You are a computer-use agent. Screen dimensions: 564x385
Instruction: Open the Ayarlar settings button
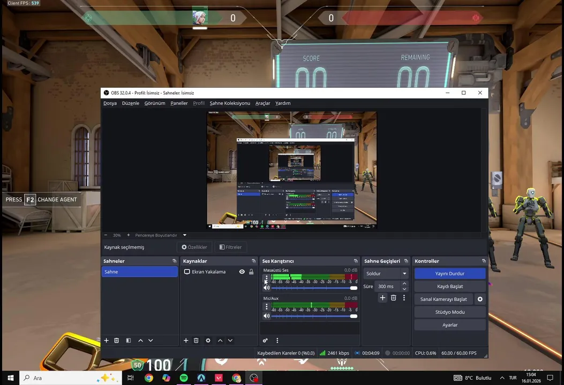[x=449, y=325]
